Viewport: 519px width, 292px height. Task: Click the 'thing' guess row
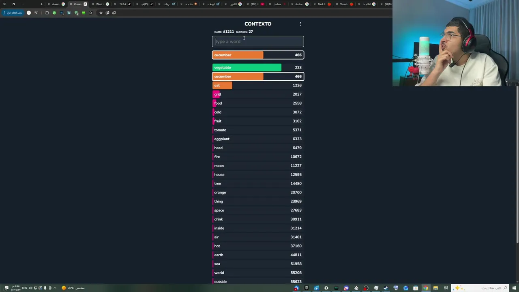(x=258, y=201)
